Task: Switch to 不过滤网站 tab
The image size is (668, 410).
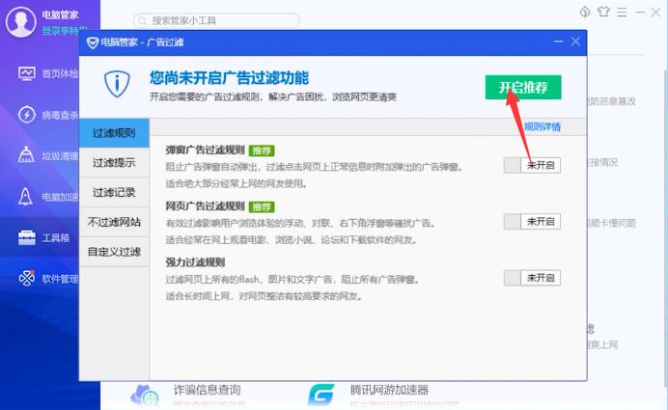Action: coord(114,222)
